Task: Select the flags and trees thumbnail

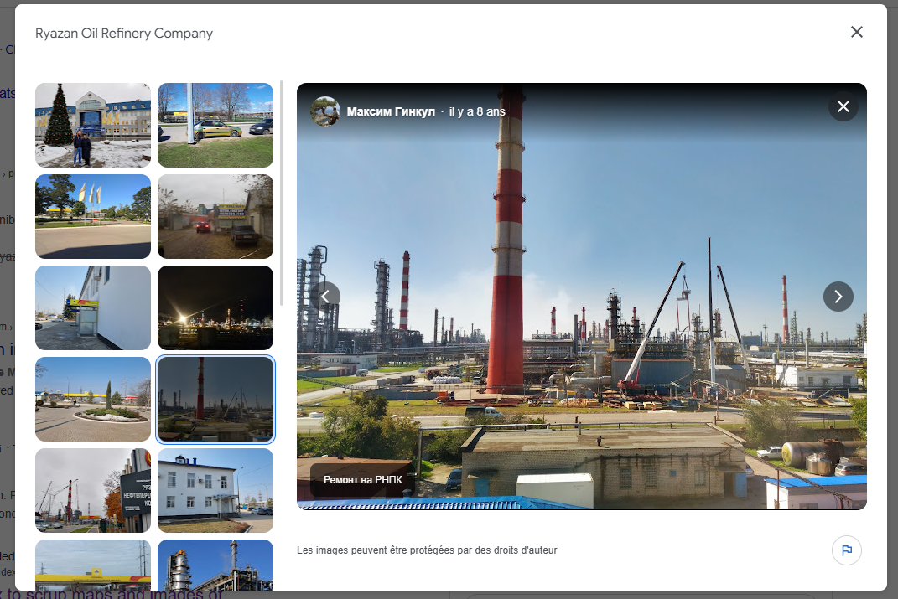Action: pos(93,216)
